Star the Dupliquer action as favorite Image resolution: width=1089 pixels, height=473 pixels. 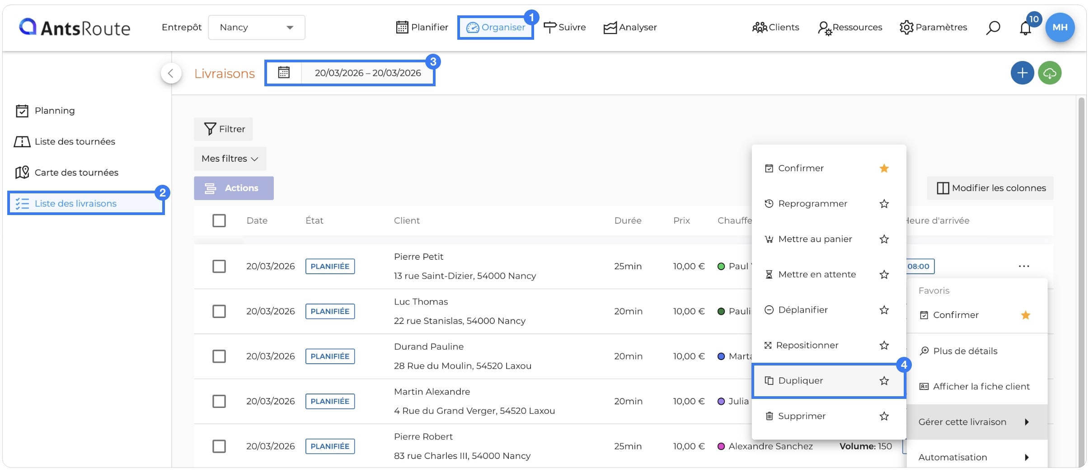coord(884,381)
